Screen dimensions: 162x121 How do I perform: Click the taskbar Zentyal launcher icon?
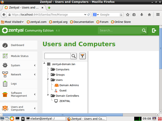tap(12, 119)
